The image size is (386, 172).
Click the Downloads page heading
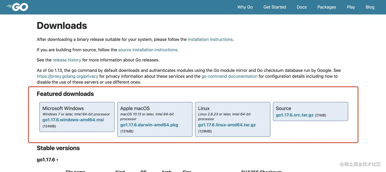(62, 26)
